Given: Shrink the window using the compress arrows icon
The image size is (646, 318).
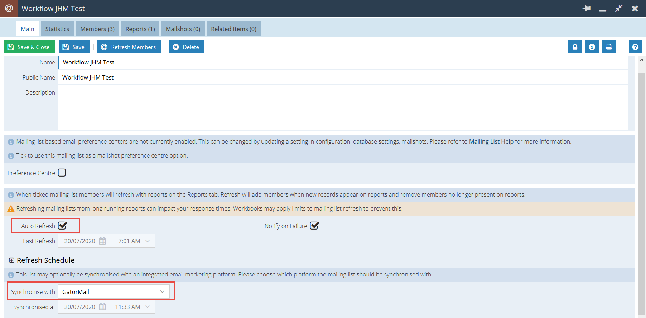Looking at the screenshot, I should tap(619, 8).
